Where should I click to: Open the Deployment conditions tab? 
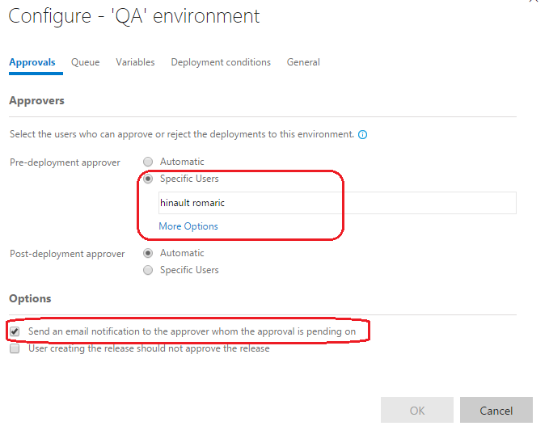click(x=221, y=62)
